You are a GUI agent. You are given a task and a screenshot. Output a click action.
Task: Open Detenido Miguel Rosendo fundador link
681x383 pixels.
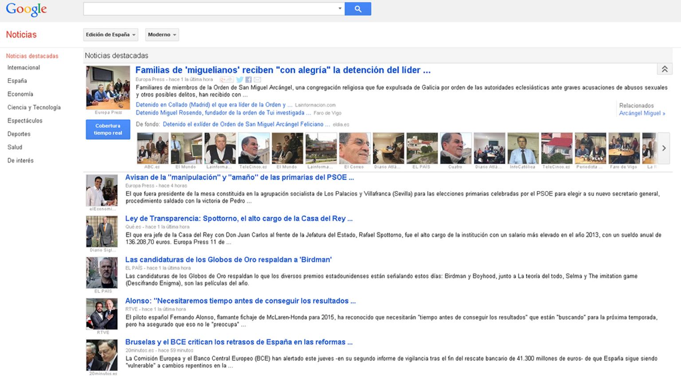click(223, 113)
